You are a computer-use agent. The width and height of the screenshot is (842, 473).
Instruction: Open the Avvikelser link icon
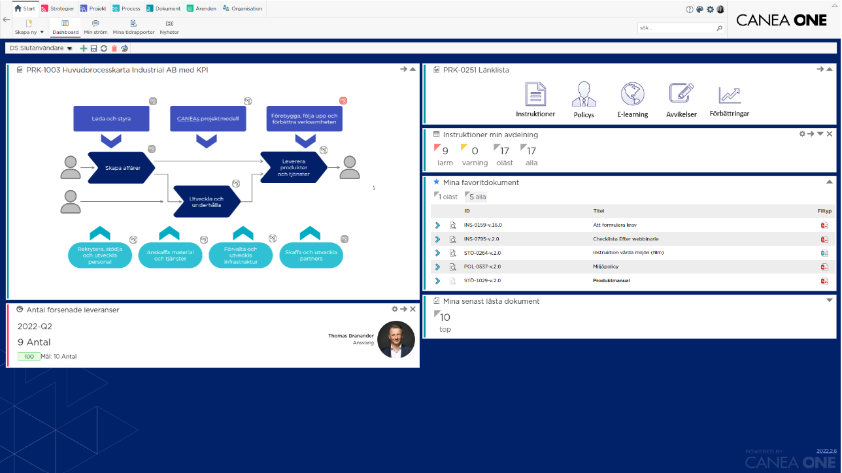pyautogui.click(x=681, y=93)
